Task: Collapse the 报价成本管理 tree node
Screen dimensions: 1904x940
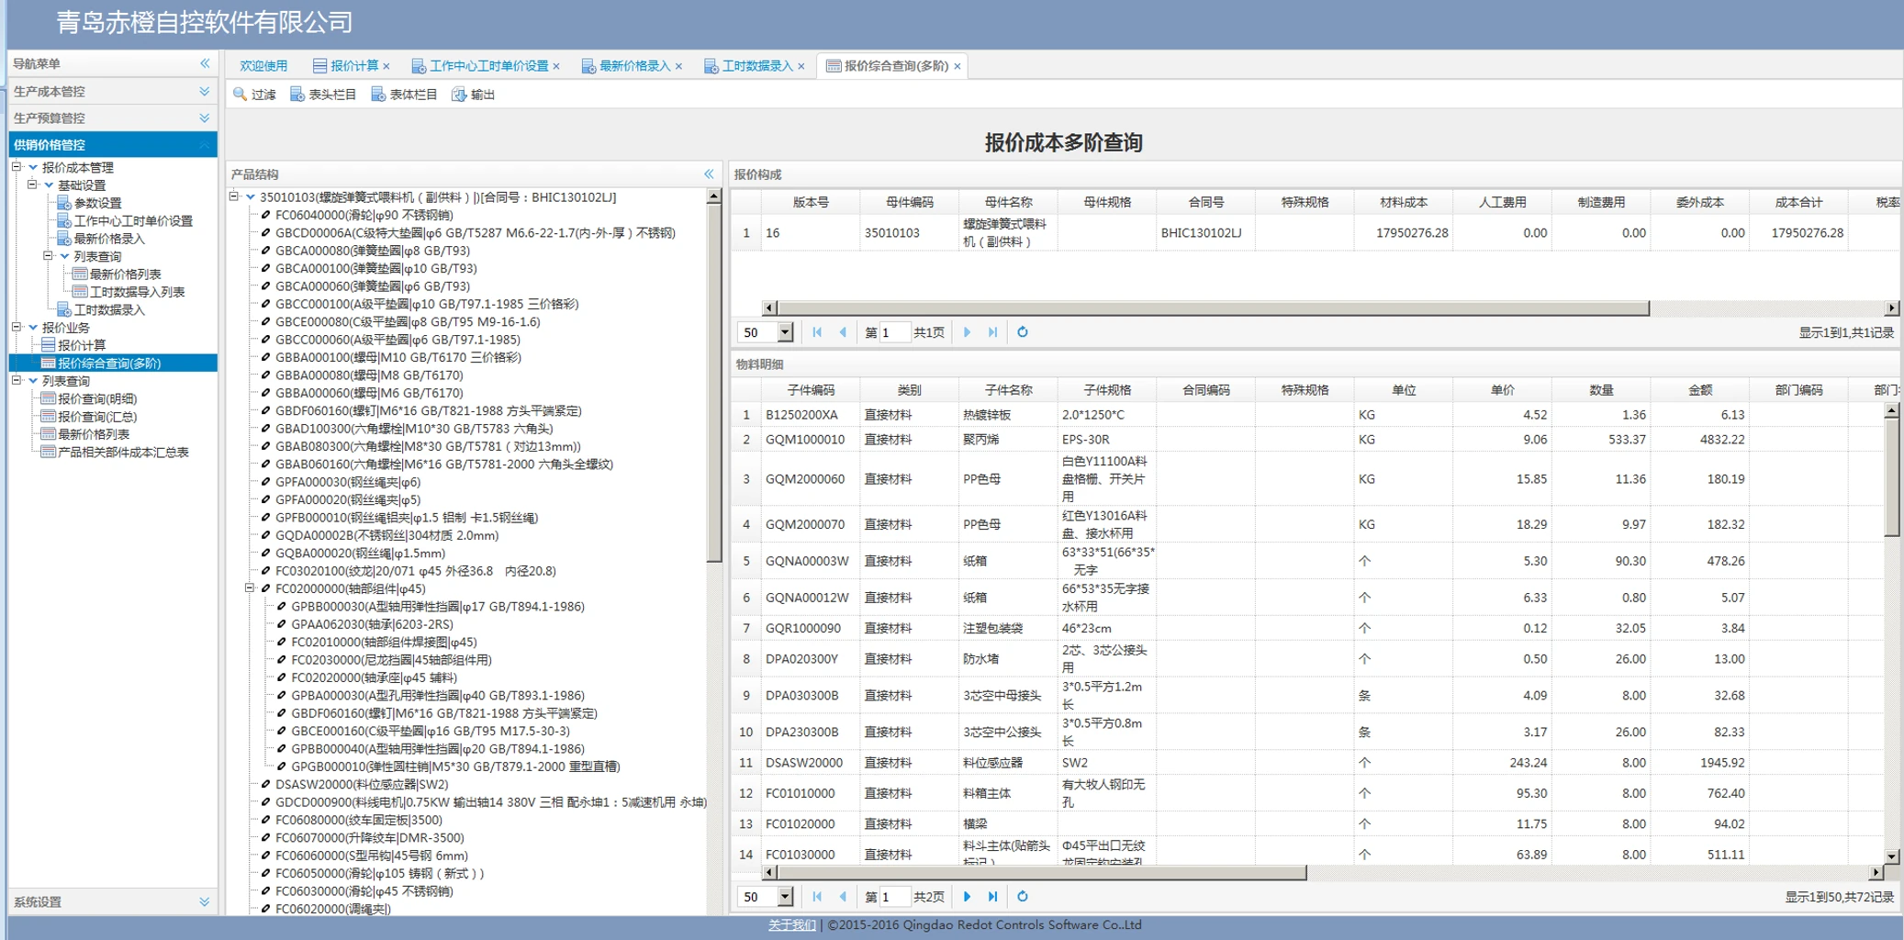Action: tap(17, 167)
